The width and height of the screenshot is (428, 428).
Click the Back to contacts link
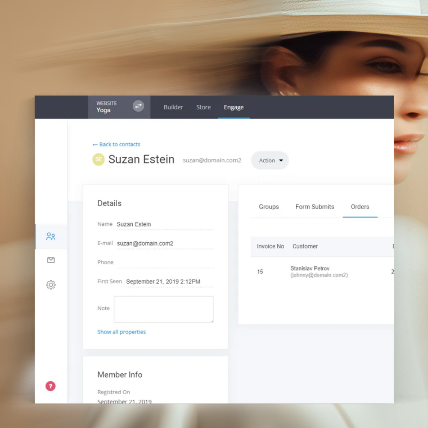pyautogui.click(x=116, y=144)
